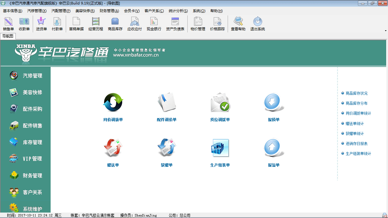
Task: Open the 会员卡(V) menu
Action: coord(132,11)
